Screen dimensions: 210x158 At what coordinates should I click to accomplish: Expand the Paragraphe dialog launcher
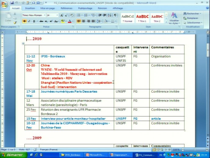(x=116, y=27)
